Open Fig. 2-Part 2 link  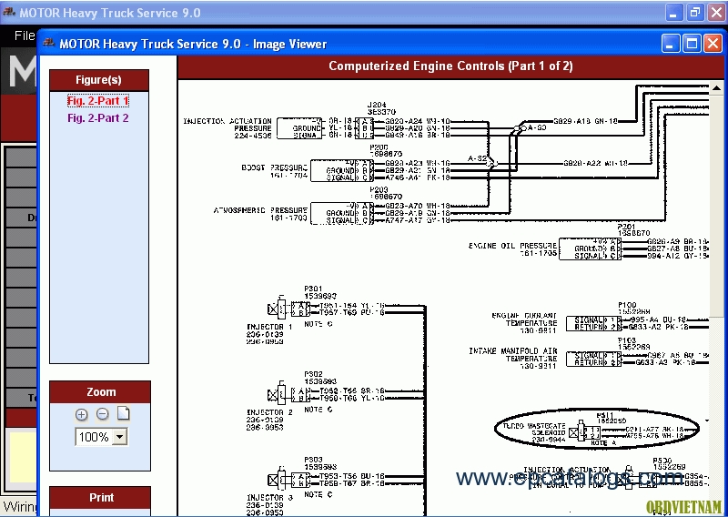[x=98, y=118]
